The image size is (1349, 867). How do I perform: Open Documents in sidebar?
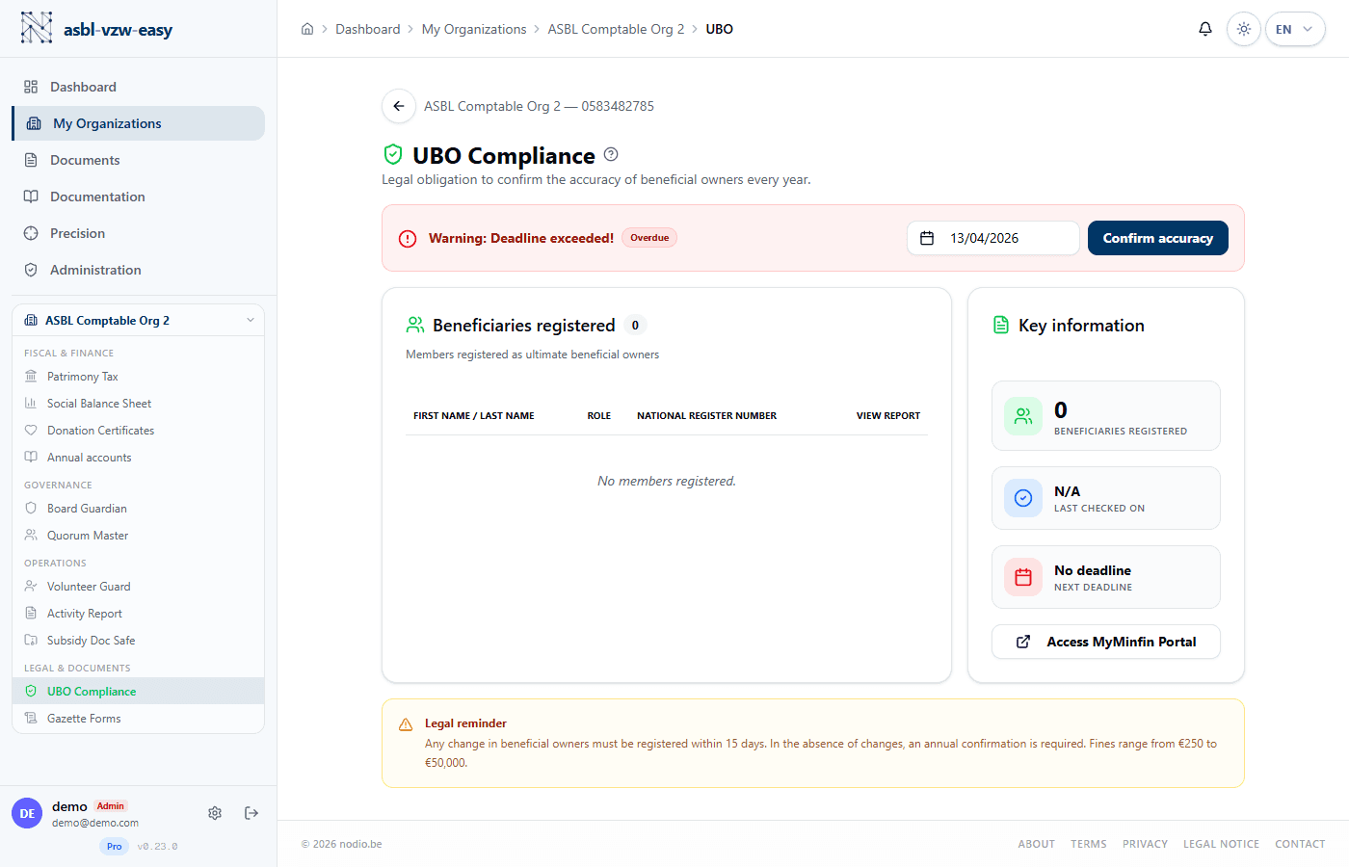point(138,160)
